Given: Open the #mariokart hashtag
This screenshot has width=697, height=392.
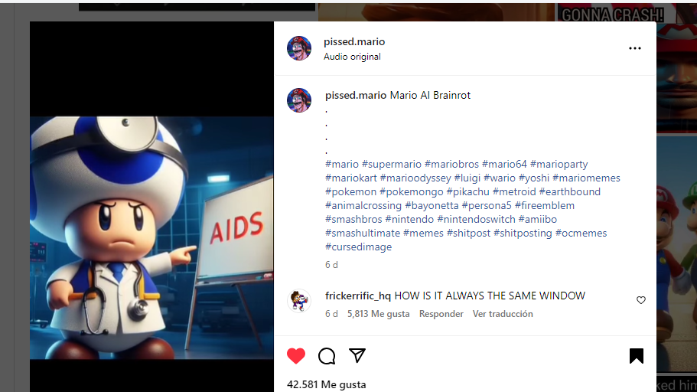Looking at the screenshot, I should (351, 178).
